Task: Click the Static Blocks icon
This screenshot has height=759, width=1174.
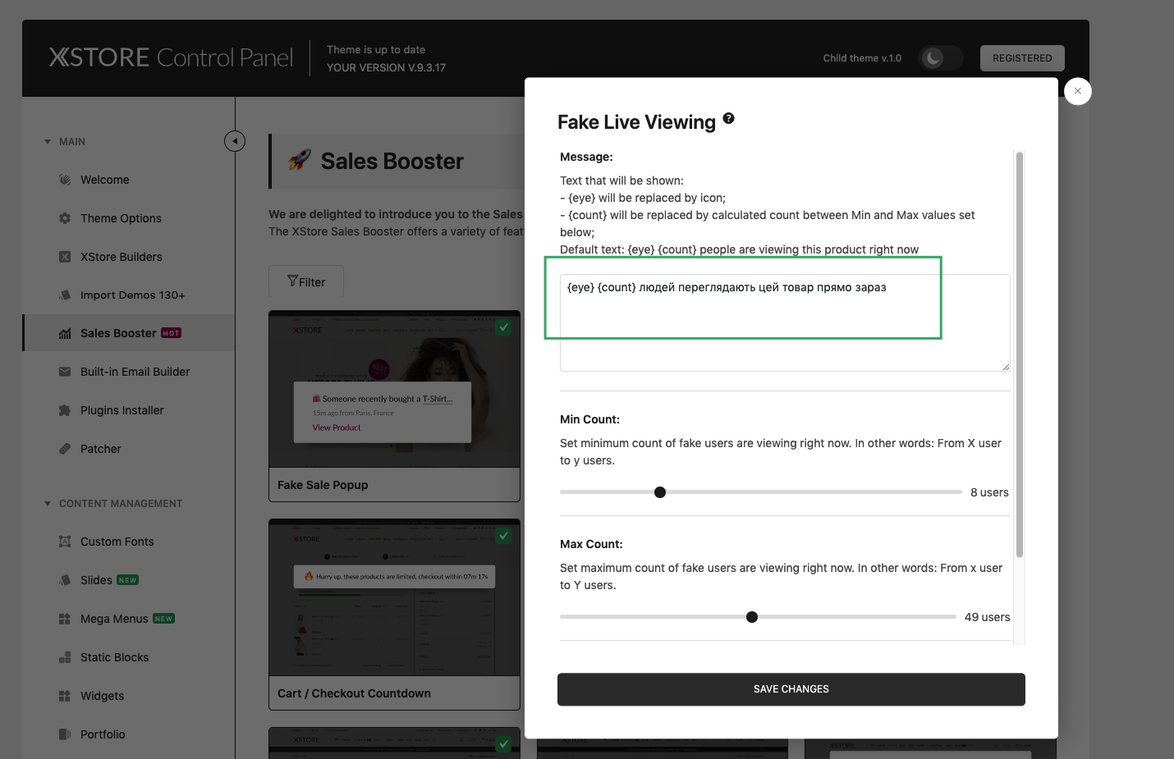Action: tap(65, 657)
